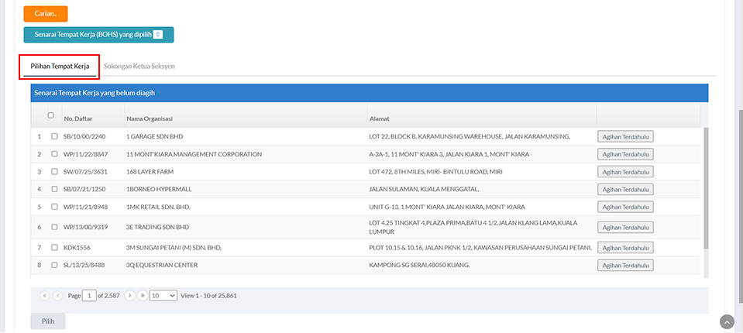The image size is (743, 333).
Task: Click registration number WP/11/22/8847
Action: pyautogui.click(x=84, y=154)
